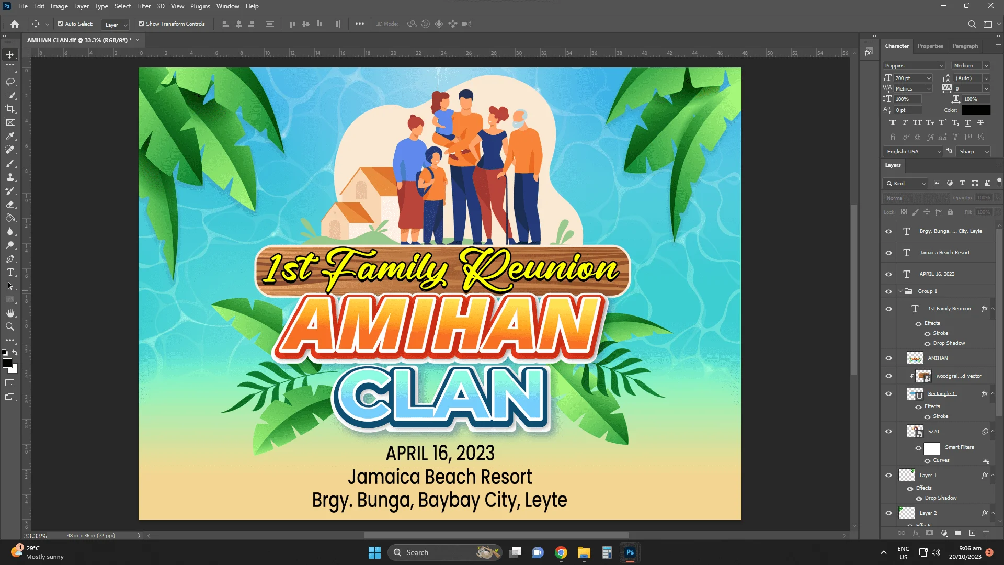Viewport: 1004px width, 565px height.
Task: Open the Auto-Select Layer dropdown
Action: pos(115,25)
